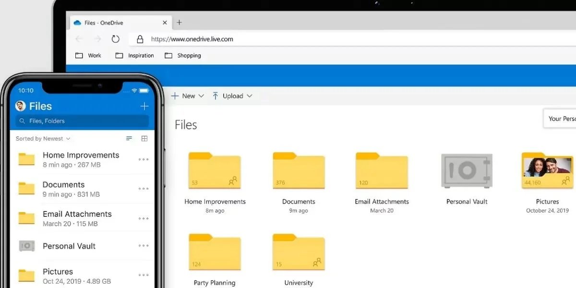The width and height of the screenshot is (576, 288).
Task: Open the Pictures folder thumbnail in browser
Action: click(x=547, y=170)
